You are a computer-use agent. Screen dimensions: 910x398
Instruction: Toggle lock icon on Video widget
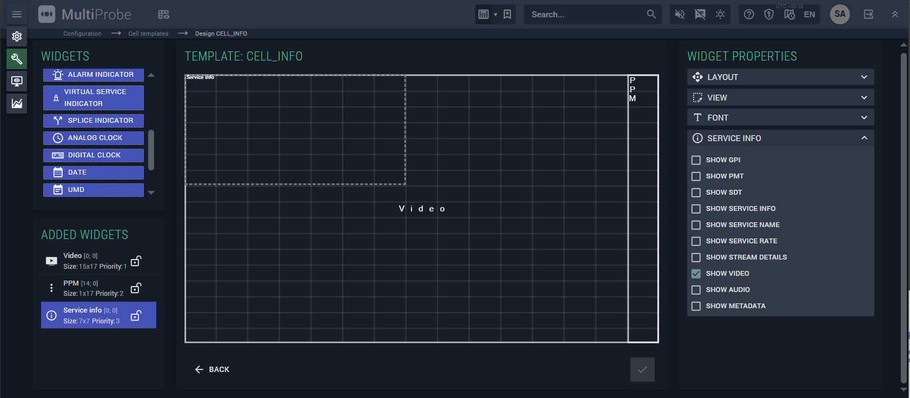point(136,261)
